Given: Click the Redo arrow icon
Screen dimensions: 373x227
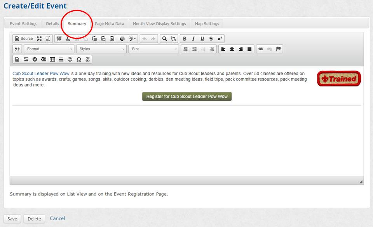Looking at the screenshot, I should [x=153, y=39].
